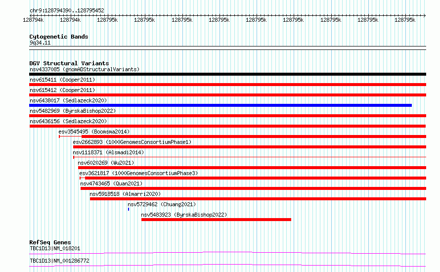Click the magenta TBC1D13|NM_001286772 gene line
The height and width of the screenshot is (272, 440).
pyautogui.click(x=227, y=265)
